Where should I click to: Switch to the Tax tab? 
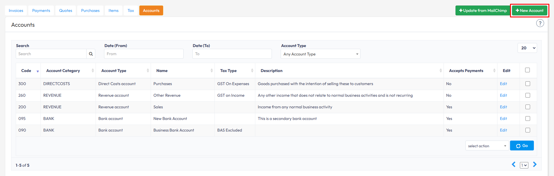[x=131, y=10]
